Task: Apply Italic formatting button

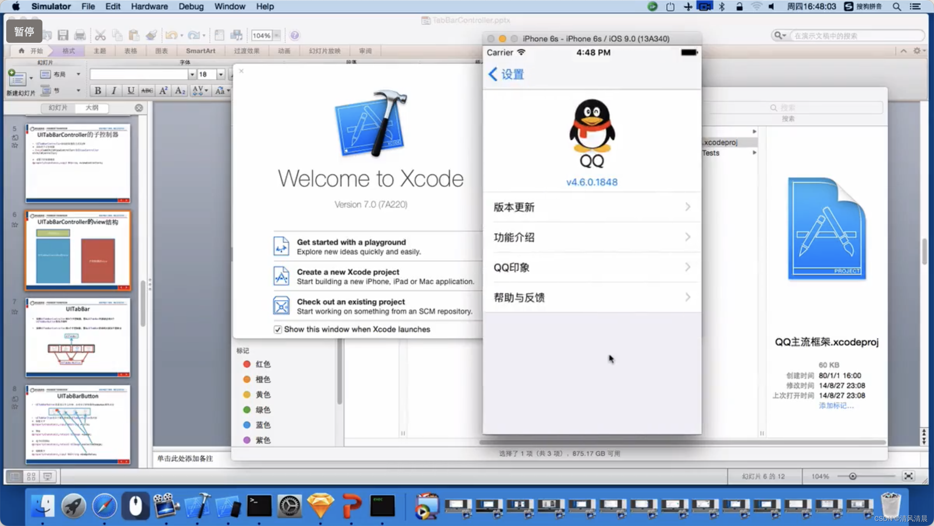Action: [x=114, y=91]
